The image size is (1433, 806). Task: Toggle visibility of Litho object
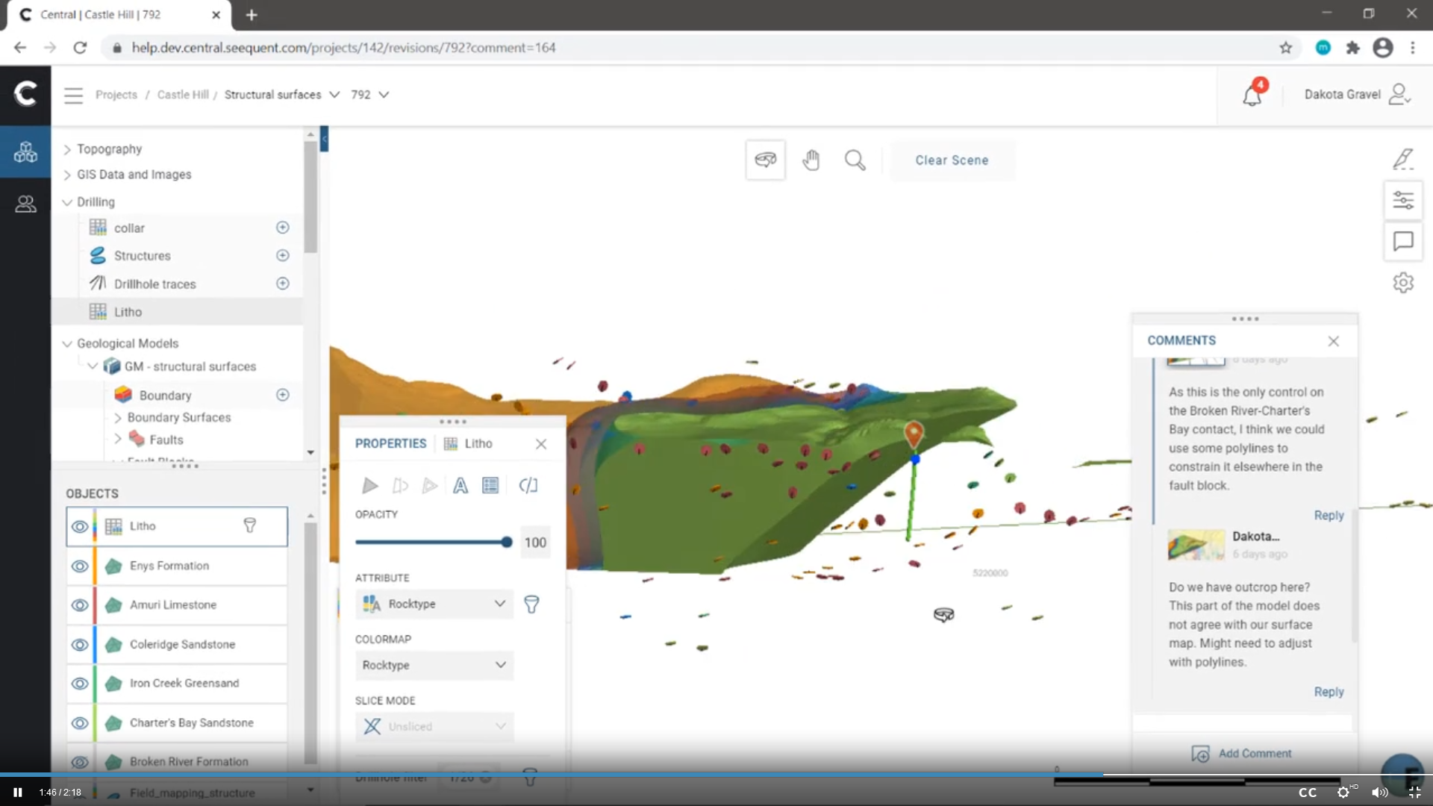point(80,526)
